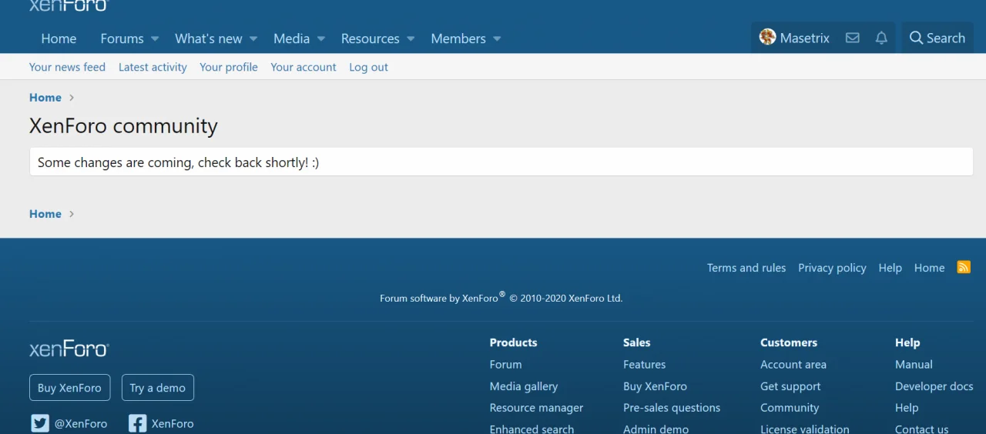Open Developer docs link
This screenshot has width=986, height=434.
coord(934,386)
